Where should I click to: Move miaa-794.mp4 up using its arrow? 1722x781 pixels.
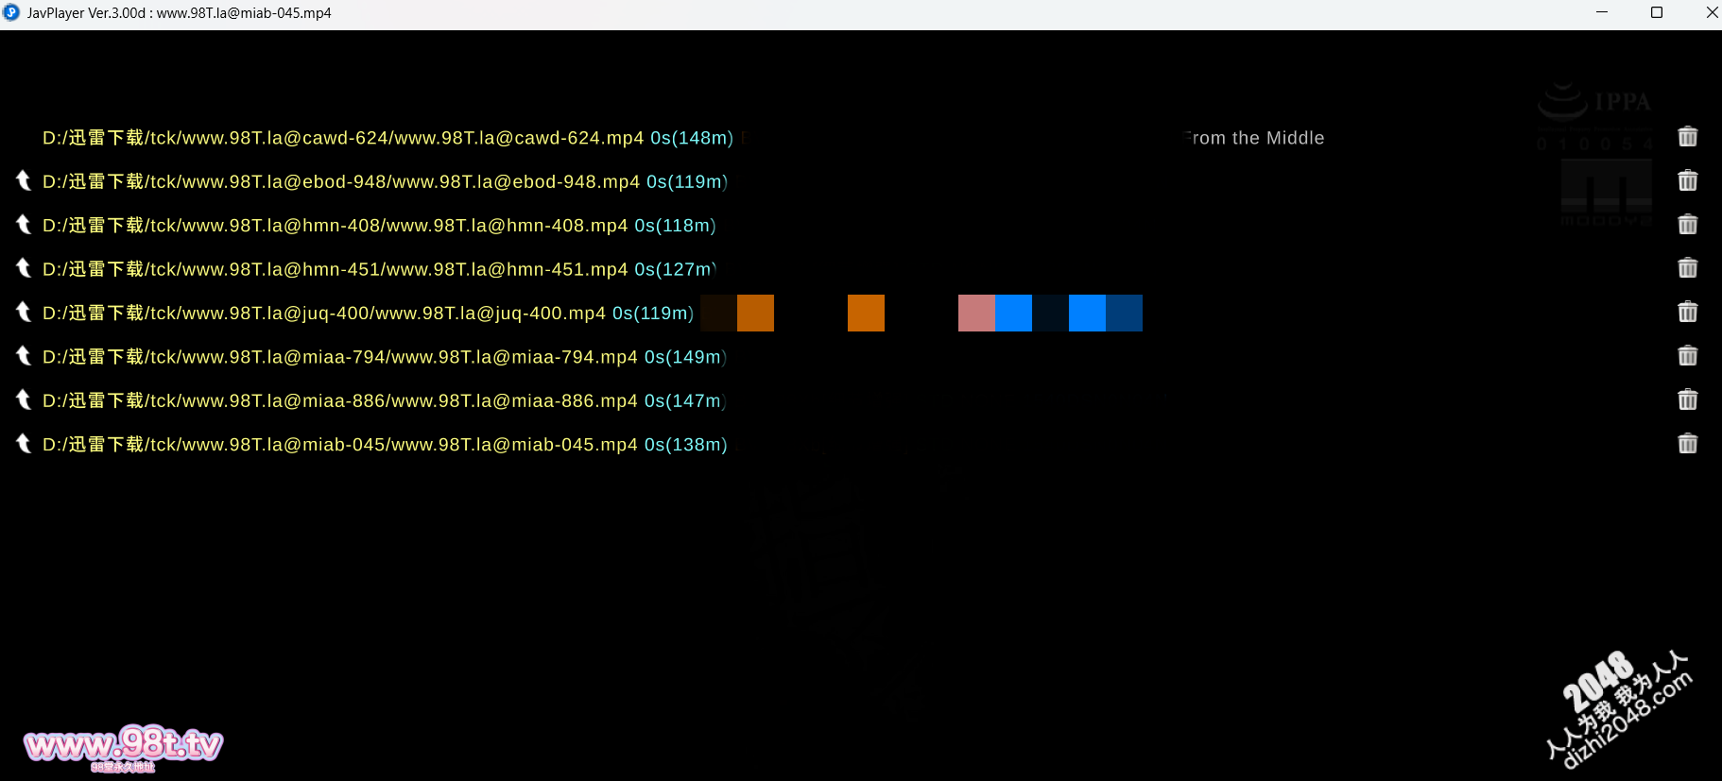pos(24,356)
